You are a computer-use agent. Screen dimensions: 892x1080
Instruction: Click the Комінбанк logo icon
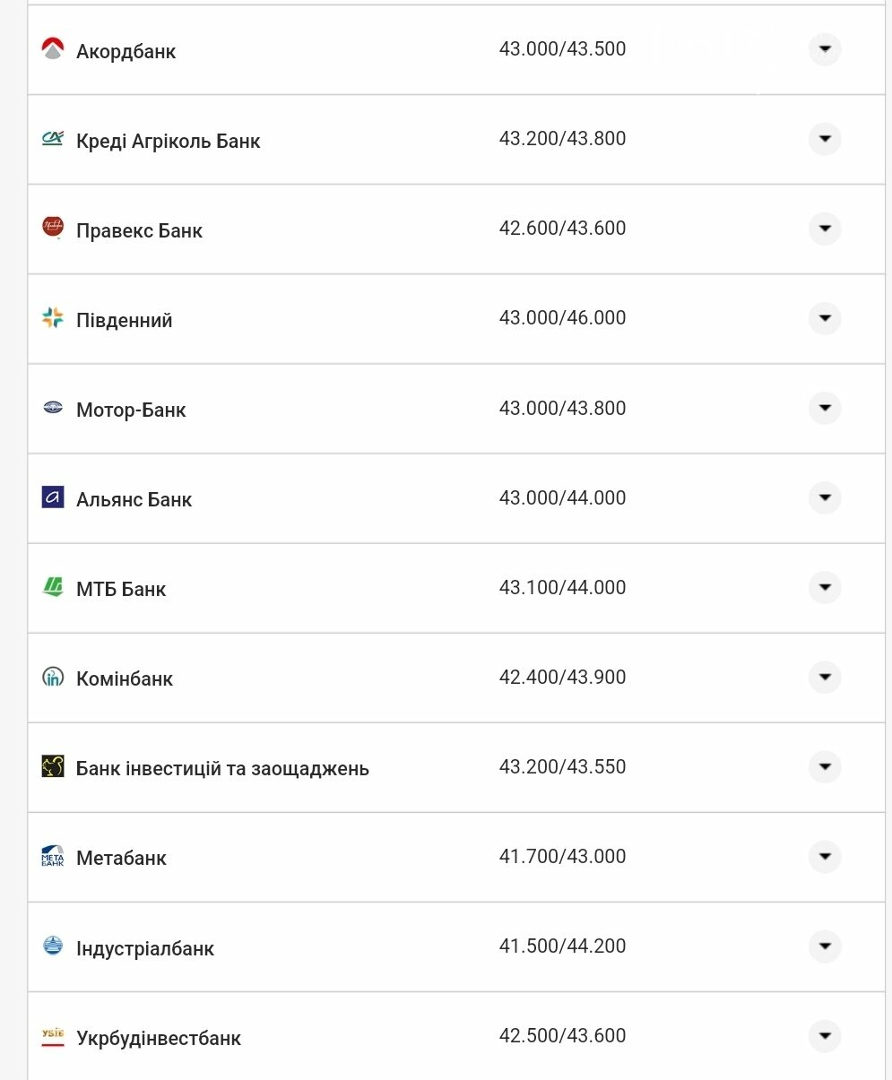53,677
